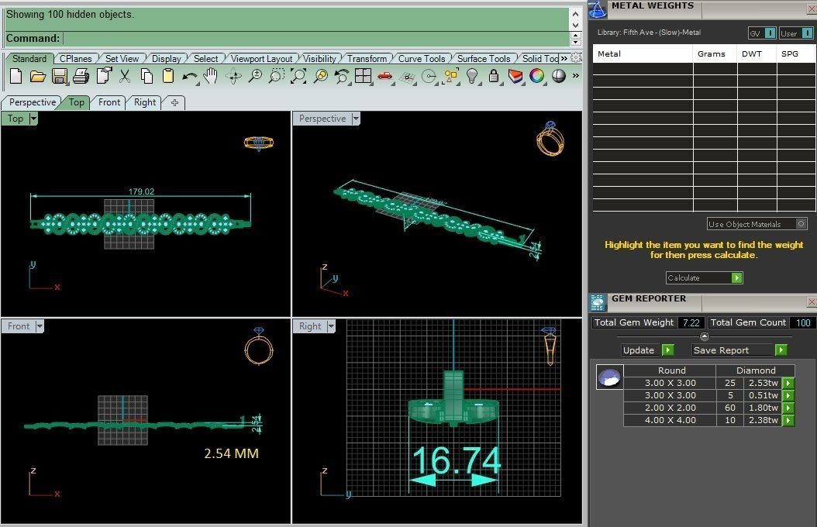Image resolution: width=817 pixels, height=527 pixels.
Task: Click the New file icon
Action: (16, 77)
